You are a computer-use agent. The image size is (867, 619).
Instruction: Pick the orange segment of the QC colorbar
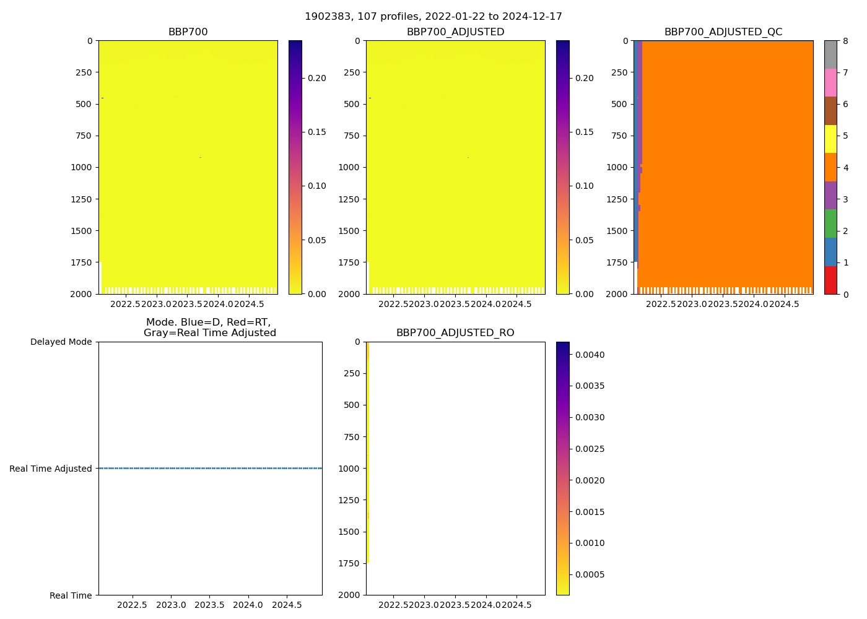(x=830, y=167)
